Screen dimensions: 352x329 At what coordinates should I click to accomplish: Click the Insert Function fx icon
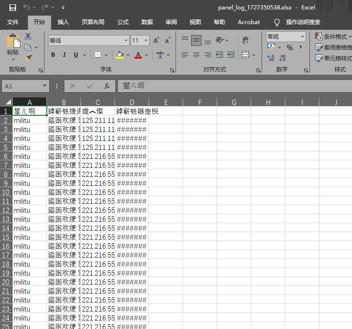[107, 86]
